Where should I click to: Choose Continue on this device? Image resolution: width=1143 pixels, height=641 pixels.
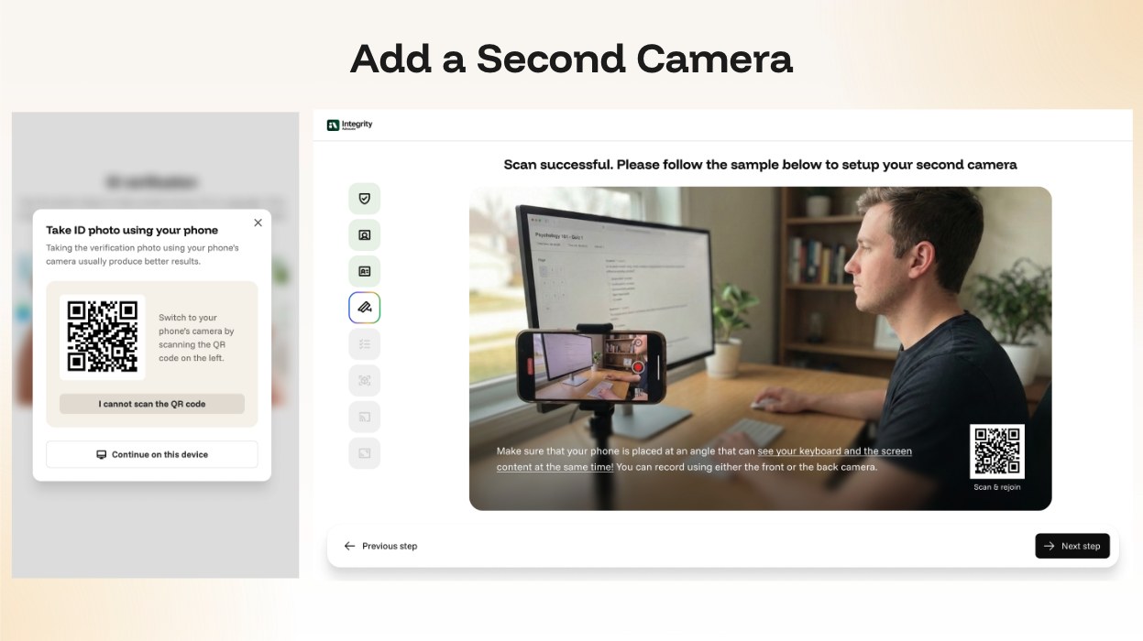click(x=152, y=454)
